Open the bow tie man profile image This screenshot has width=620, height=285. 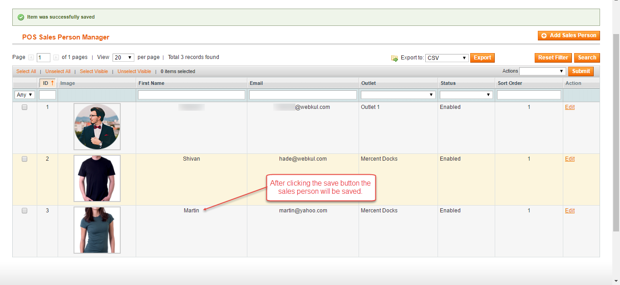click(97, 127)
